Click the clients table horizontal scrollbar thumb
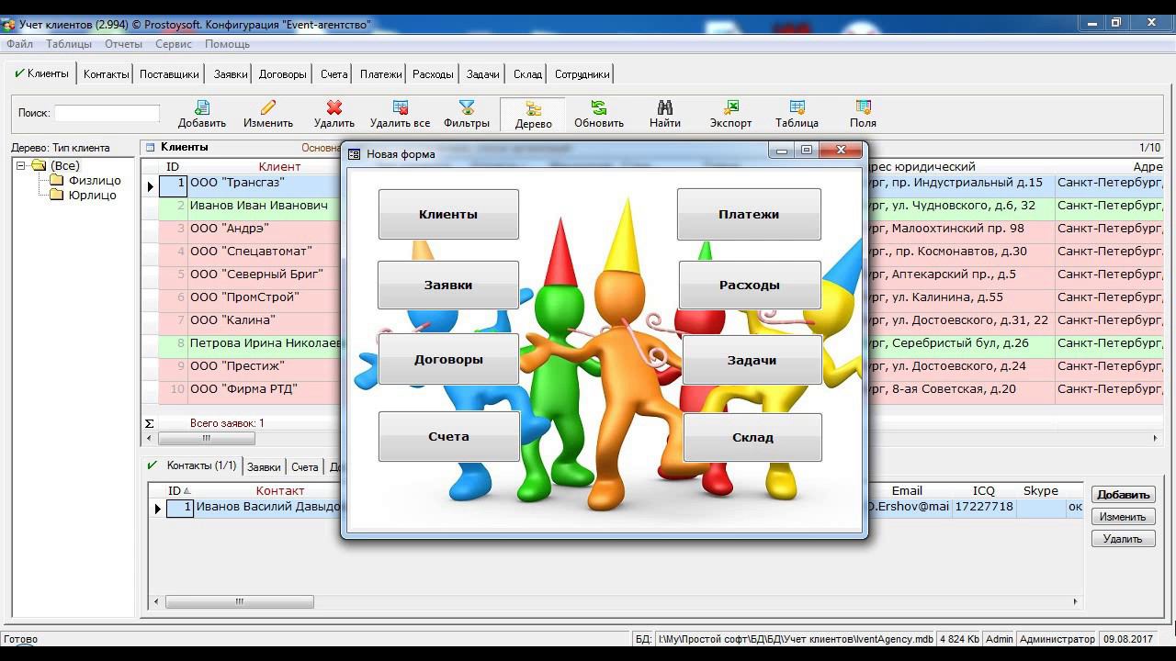The image size is (1176, 661). point(206,439)
